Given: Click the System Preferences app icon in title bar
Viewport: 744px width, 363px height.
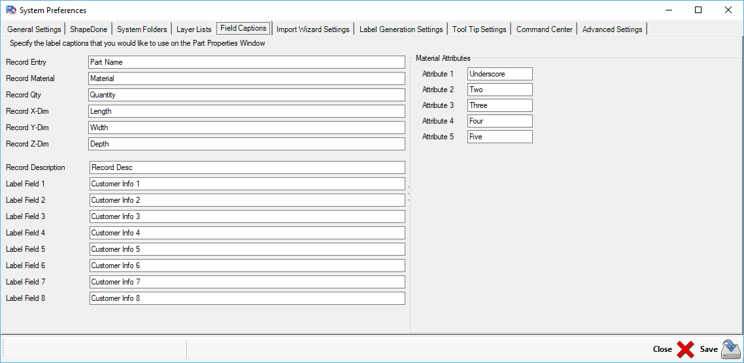Looking at the screenshot, I should 10,10.
